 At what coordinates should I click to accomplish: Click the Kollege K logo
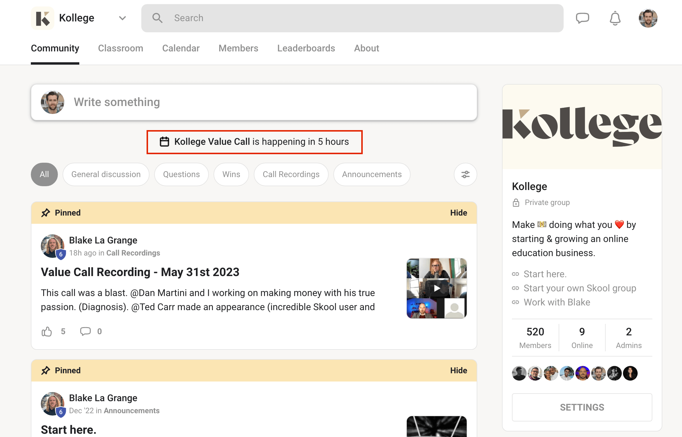pos(43,18)
